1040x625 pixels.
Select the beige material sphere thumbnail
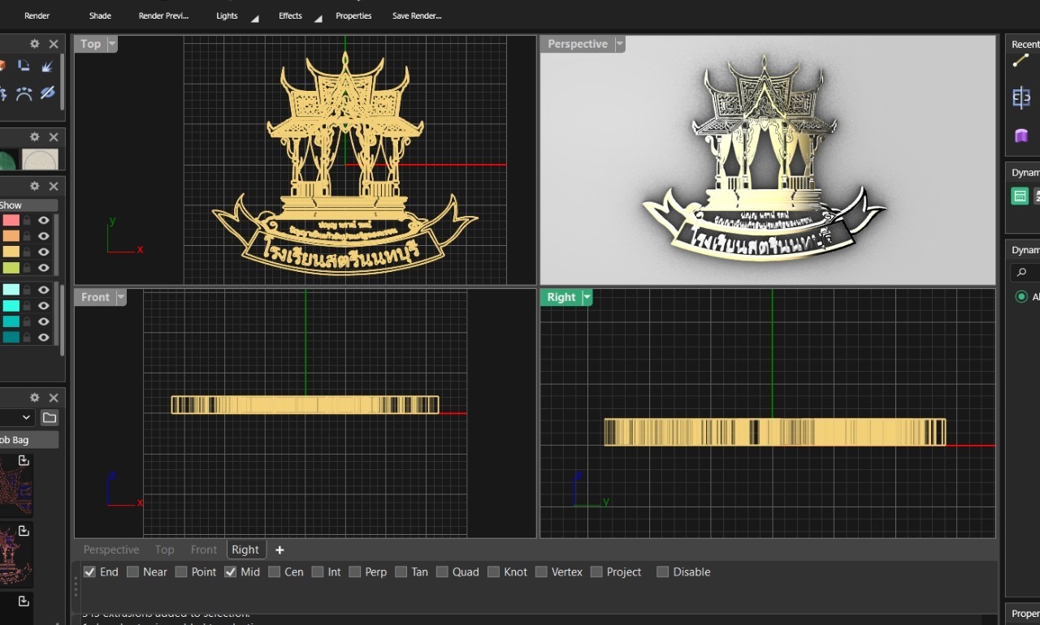40,159
